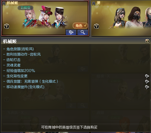Screen dimensions: 151x133
Task: Click the 可在商城中的英雄级页签下选择购买 notice text
Action: tap(69, 127)
